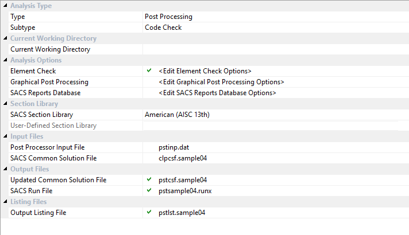Collapse the Section Library group
Screen dimensions: 409x235
click(5, 104)
